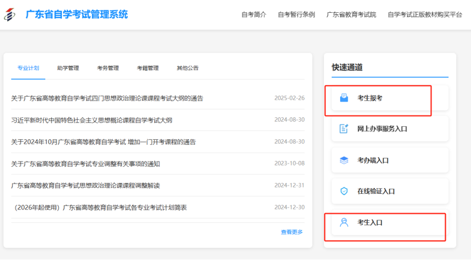
Task: Open the 2026年起使用 exam plan summary
Action: [100, 207]
